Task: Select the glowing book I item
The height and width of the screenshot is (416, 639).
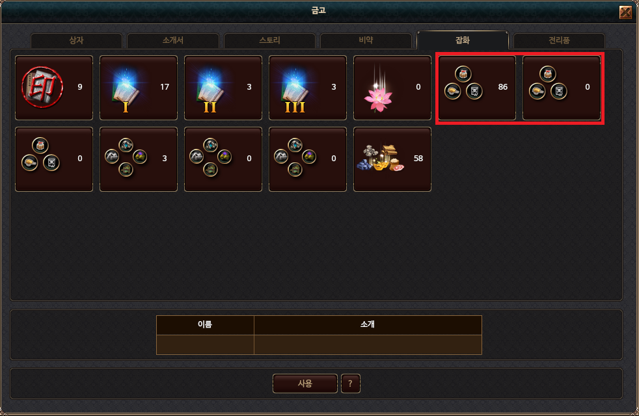Action: [139, 88]
